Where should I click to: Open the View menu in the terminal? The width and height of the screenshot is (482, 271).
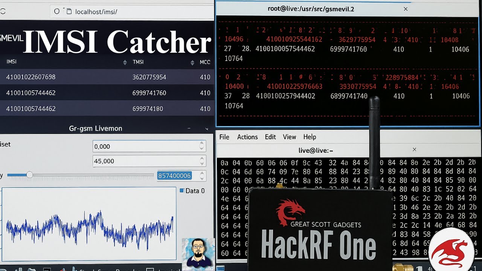tap(289, 137)
